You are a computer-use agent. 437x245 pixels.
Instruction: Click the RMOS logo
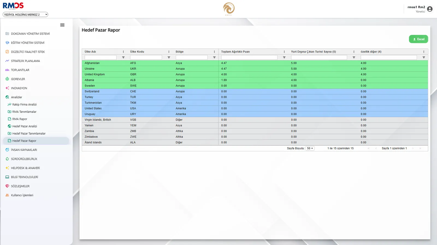click(x=13, y=6)
